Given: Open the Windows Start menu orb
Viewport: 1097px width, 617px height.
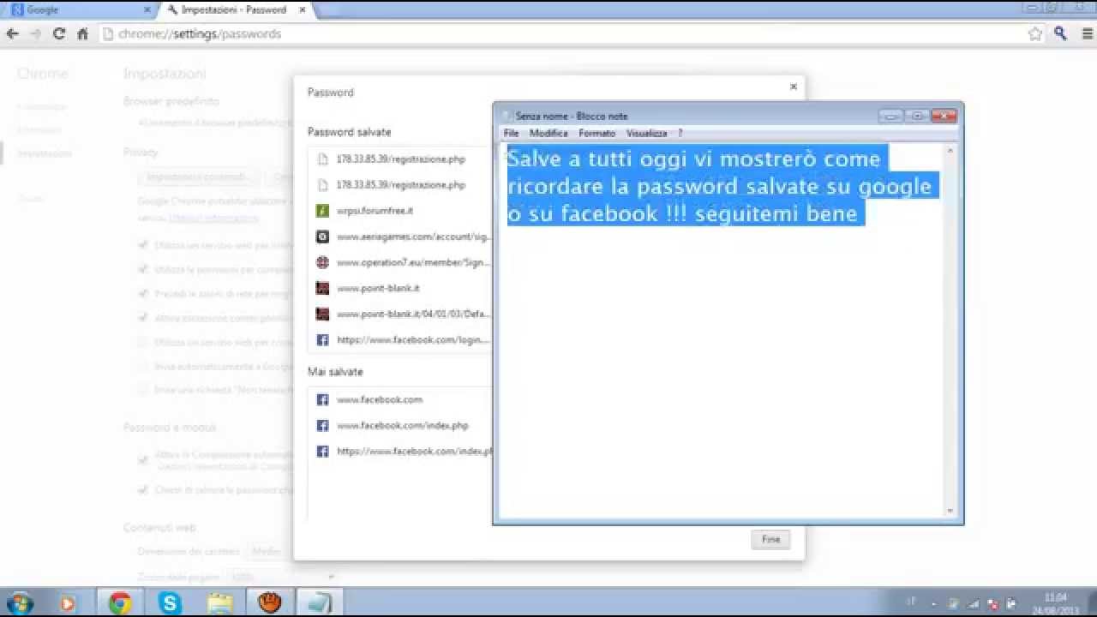Looking at the screenshot, I should (19, 603).
